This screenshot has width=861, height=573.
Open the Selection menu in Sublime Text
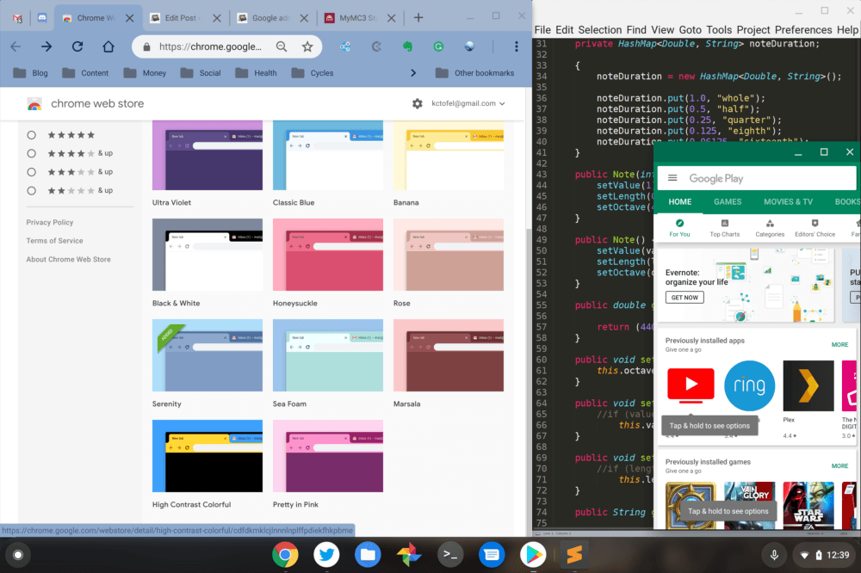[599, 29]
